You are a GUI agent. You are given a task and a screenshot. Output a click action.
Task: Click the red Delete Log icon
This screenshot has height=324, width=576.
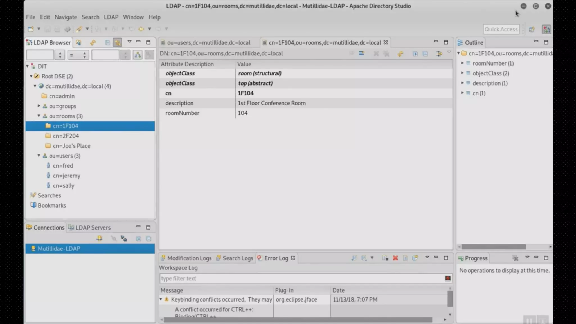395,258
